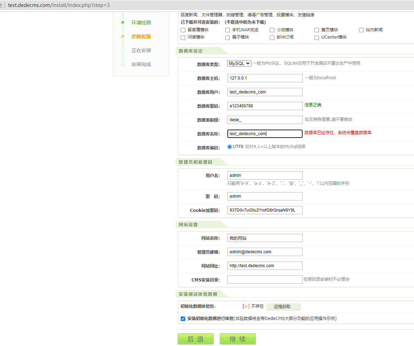Click the green bullet beside 环境检测

click(123, 22)
